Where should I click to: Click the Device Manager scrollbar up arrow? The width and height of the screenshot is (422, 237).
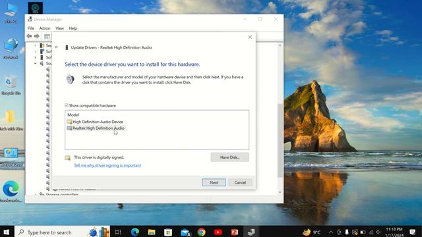pos(280,45)
